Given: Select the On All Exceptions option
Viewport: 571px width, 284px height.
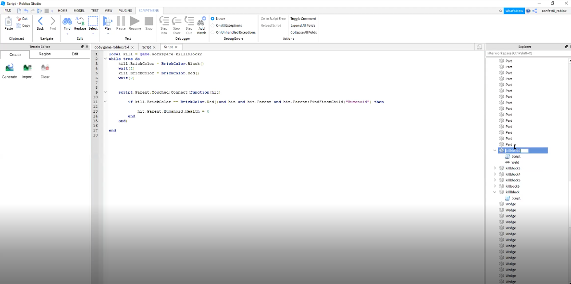Looking at the screenshot, I should point(212,25).
